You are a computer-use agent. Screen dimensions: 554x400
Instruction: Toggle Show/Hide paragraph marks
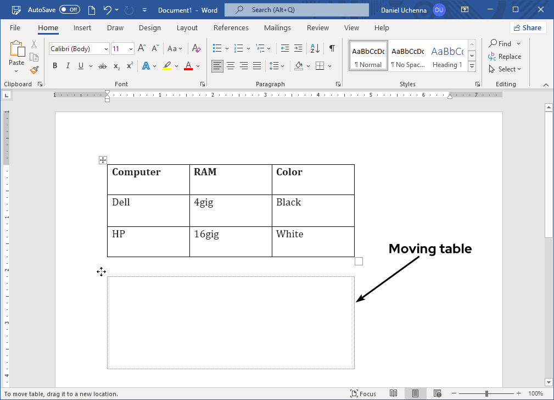332,48
